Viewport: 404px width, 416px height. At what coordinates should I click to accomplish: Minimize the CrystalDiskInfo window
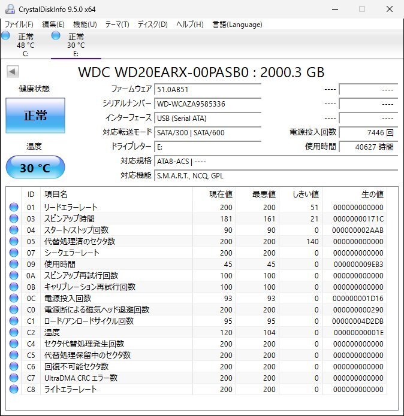pos(335,9)
